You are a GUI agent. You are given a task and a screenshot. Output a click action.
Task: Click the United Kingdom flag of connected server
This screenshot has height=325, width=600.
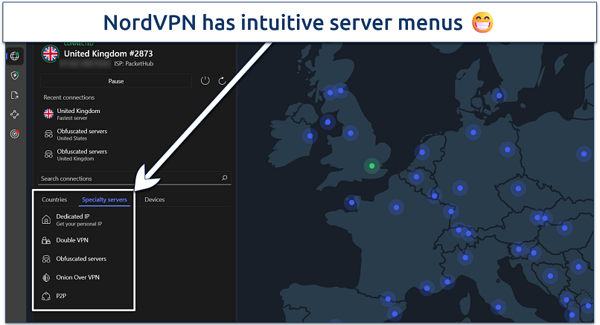pos(50,54)
